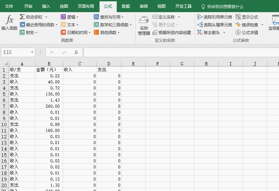
Task: Click the Tell Me search box text
Action: (x=225, y=7)
